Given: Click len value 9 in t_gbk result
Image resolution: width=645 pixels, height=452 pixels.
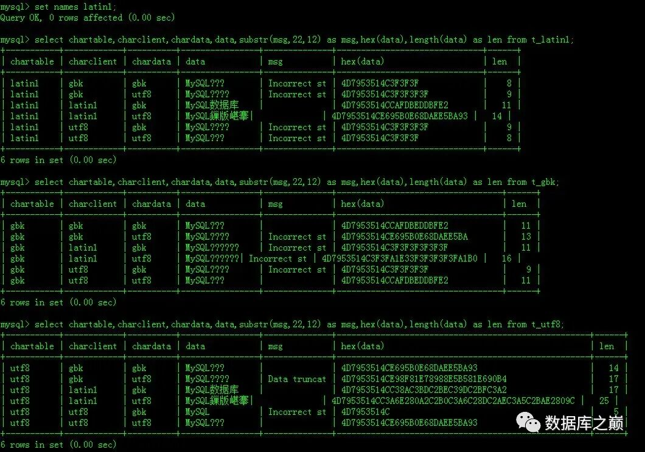Looking at the screenshot, I should (x=528, y=270).
